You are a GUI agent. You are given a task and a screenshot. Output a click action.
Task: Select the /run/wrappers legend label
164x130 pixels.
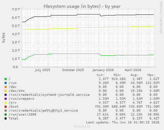click(x=21, y=99)
